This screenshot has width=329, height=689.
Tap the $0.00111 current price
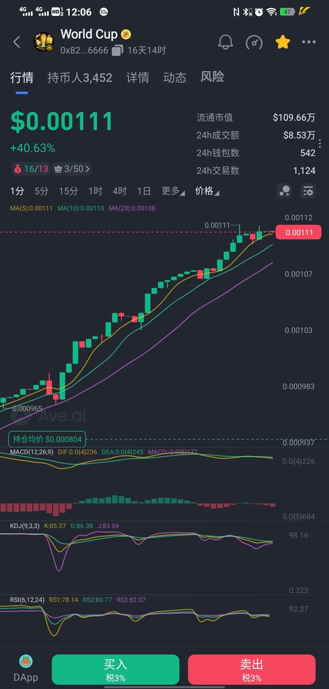[62, 122]
